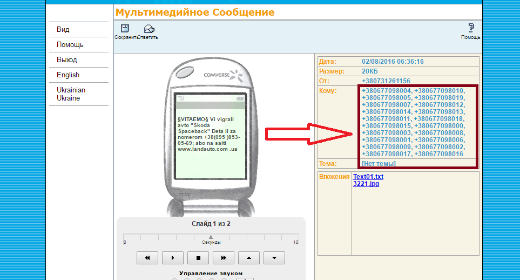Click the seconds timeline slider marker
The image size is (520, 280).
(211, 237)
